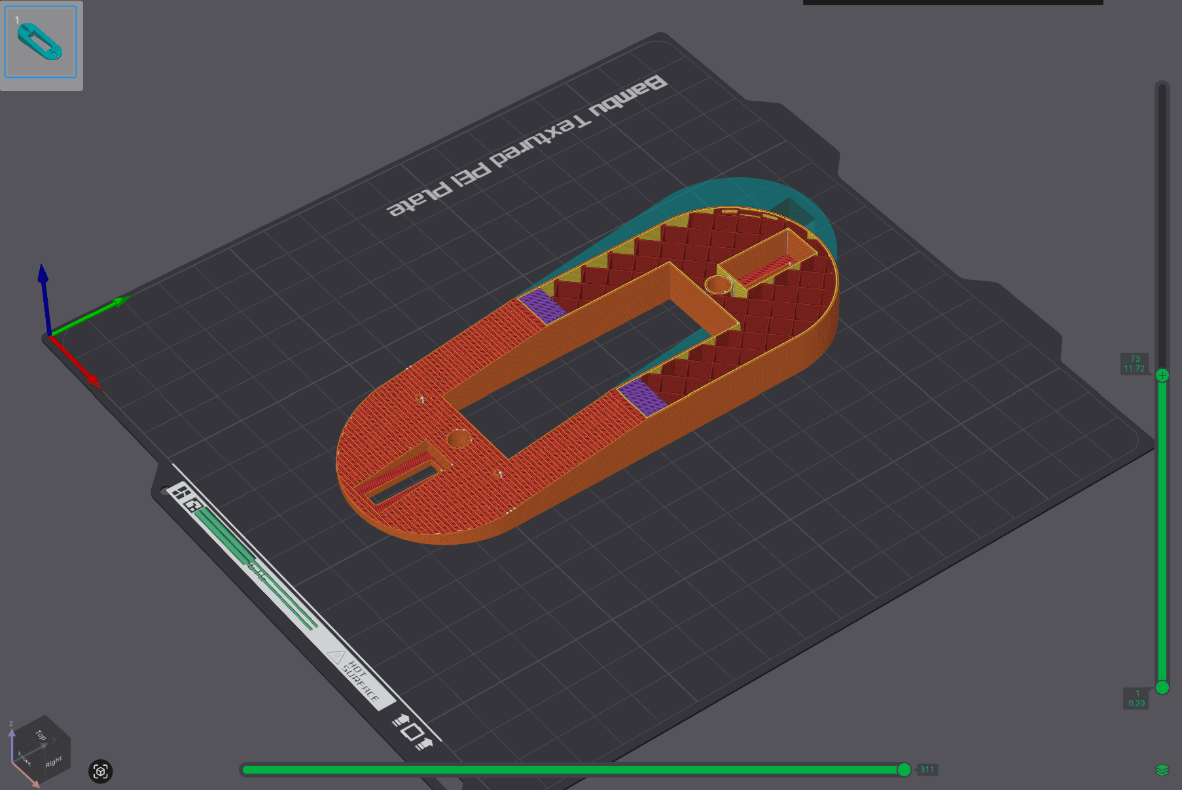Image resolution: width=1182 pixels, height=790 pixels.
Task: Click the 311 value badge on the timeline
Action: 927,769
